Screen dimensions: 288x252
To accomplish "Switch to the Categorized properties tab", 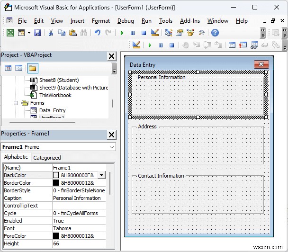I will point(47,158).
